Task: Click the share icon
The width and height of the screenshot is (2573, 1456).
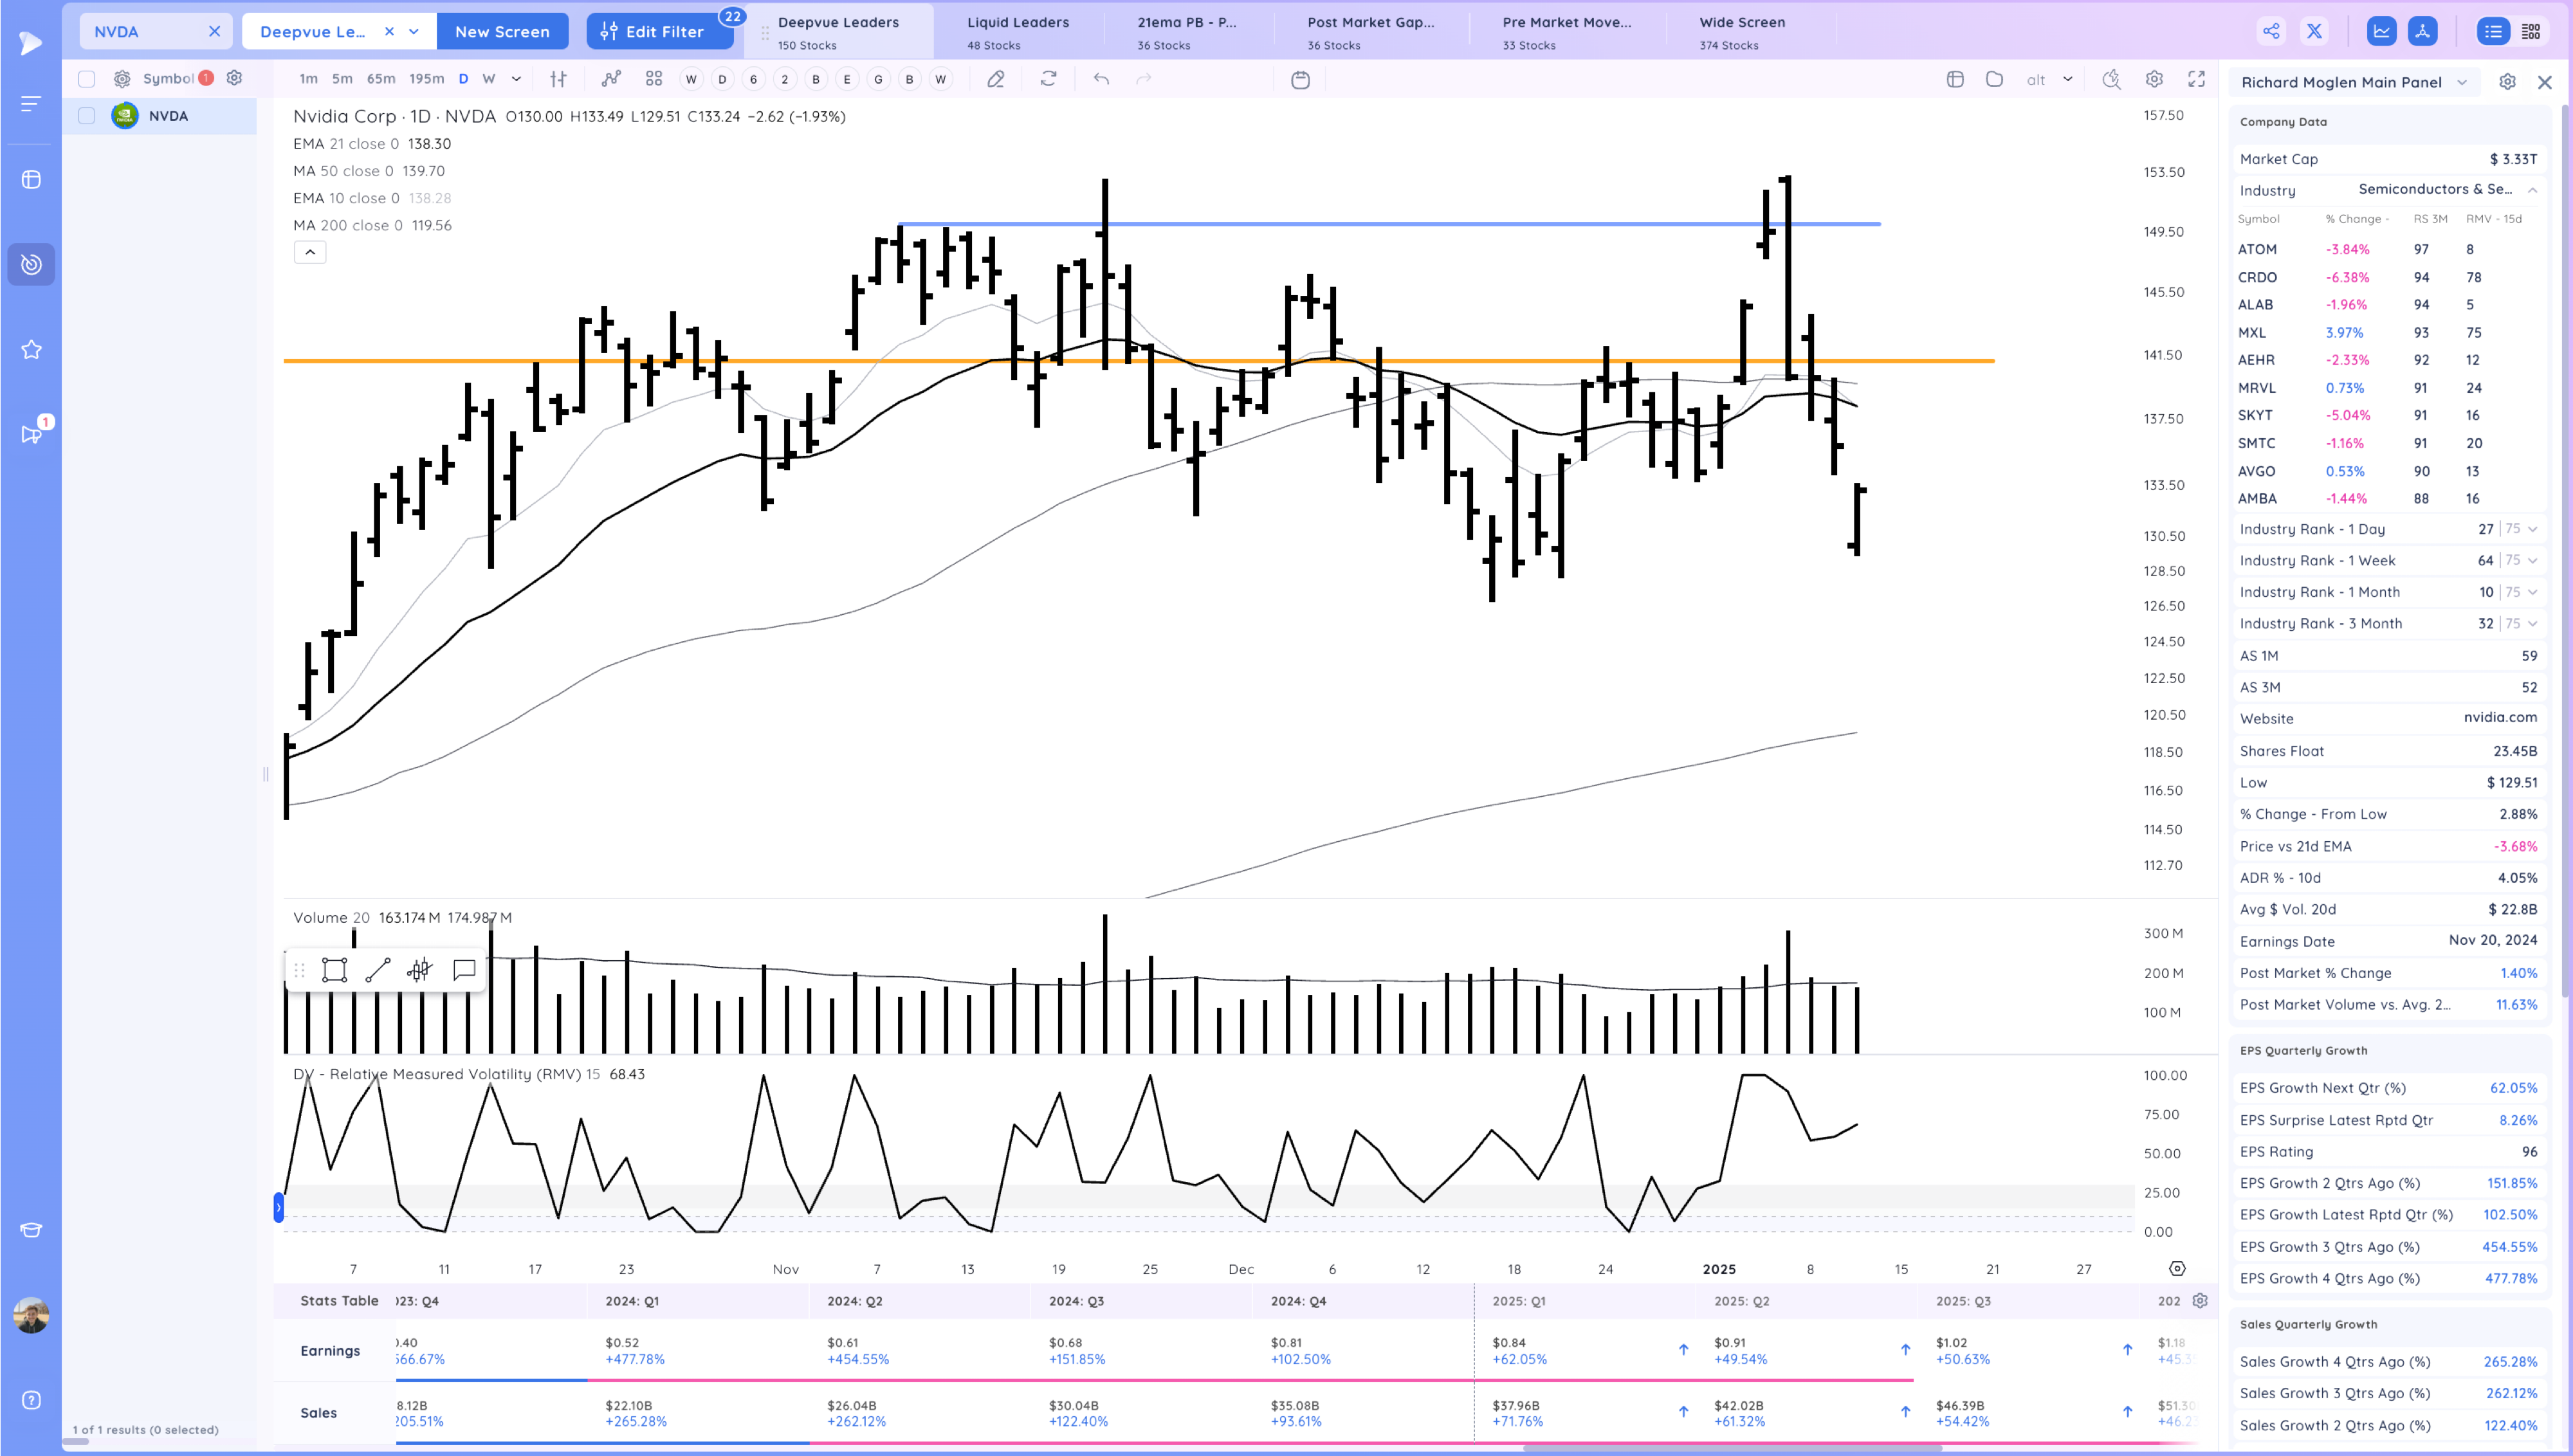Action: point(2271,31)
